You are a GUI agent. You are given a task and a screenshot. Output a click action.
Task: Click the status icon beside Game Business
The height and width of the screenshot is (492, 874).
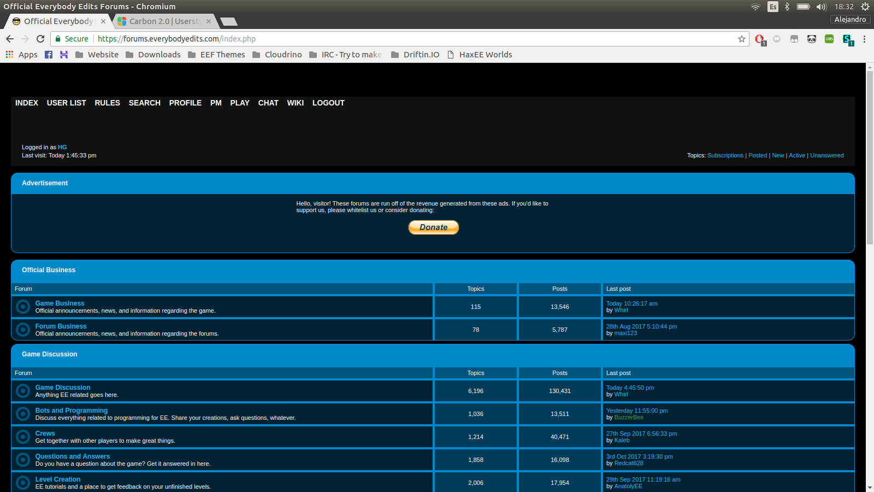click(23, 307)
